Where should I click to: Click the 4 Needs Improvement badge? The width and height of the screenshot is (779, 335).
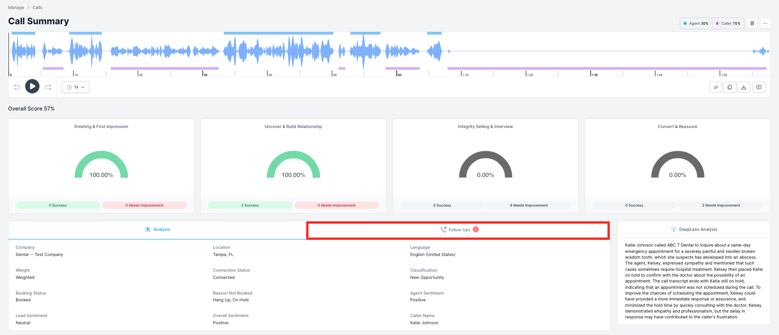pos(528,205)
